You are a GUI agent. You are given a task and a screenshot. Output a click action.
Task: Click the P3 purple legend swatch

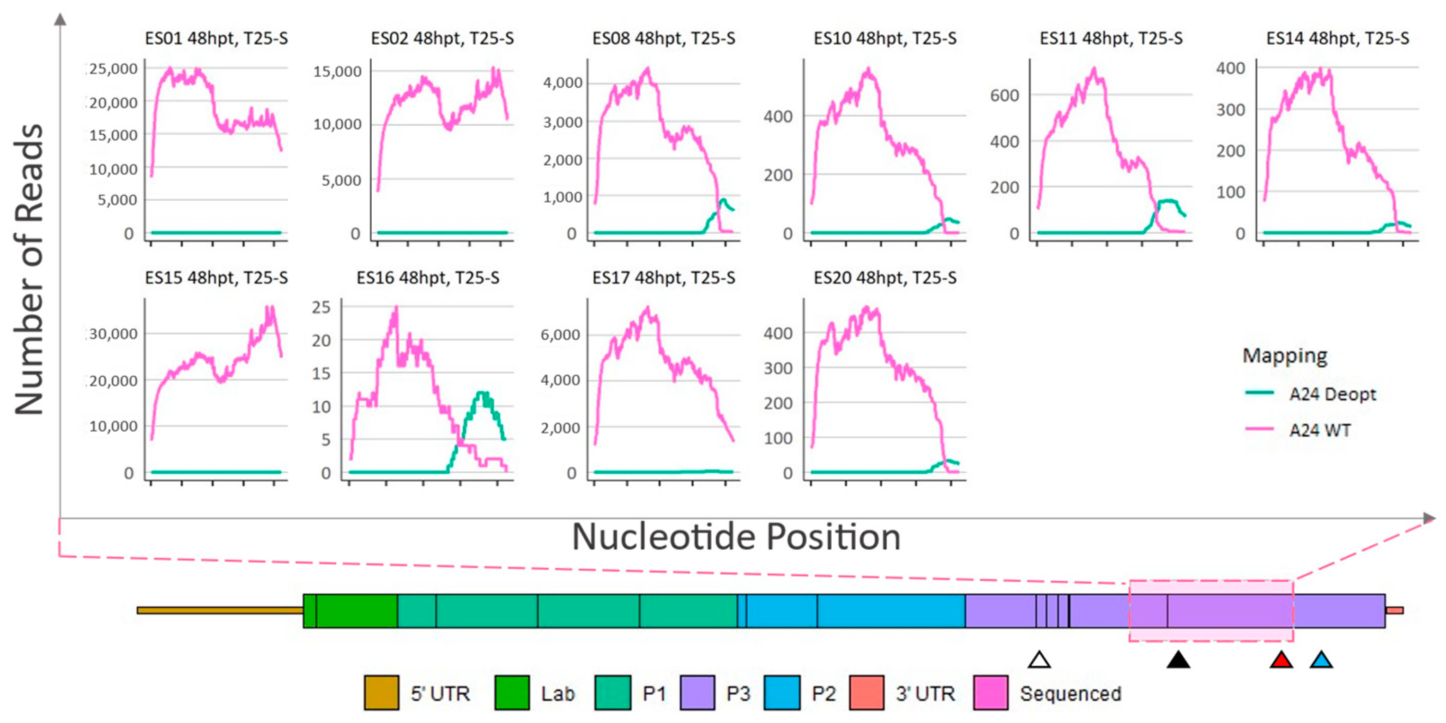(697, 693)
